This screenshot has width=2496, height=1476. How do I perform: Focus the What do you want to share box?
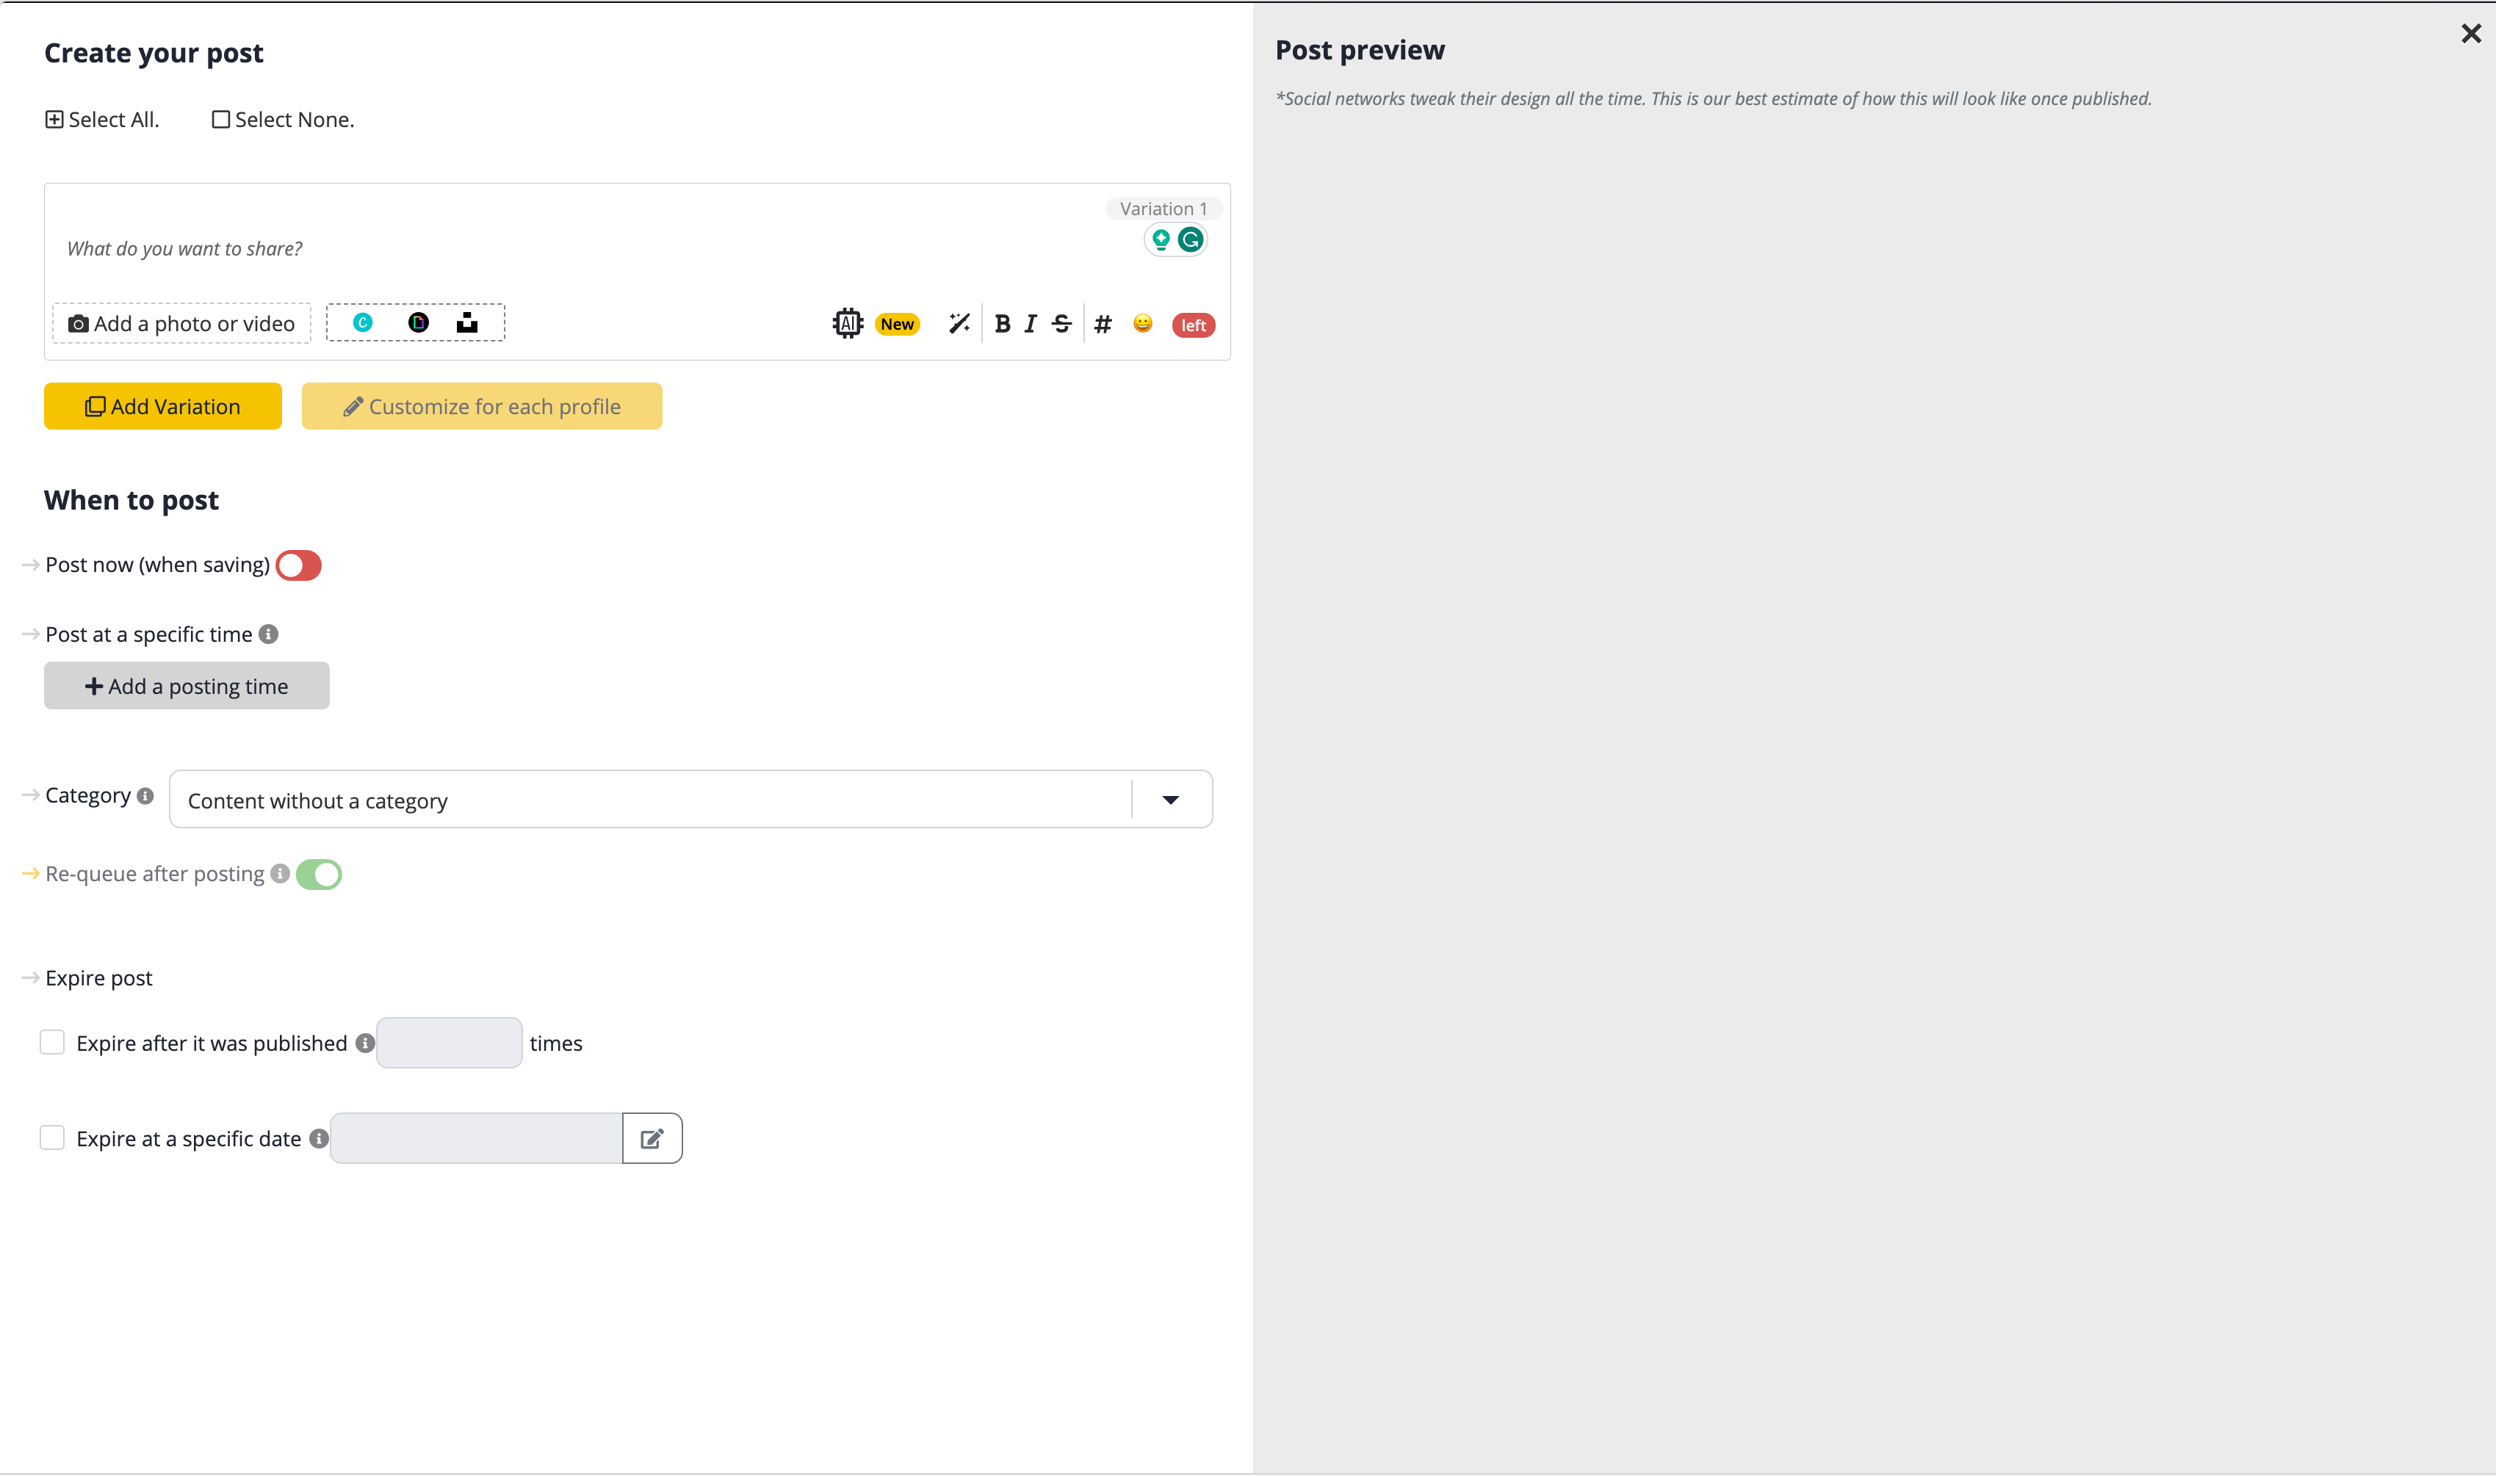tap(597, 249)
